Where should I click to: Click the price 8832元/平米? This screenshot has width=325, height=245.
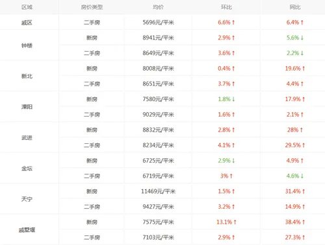[158, 130]
